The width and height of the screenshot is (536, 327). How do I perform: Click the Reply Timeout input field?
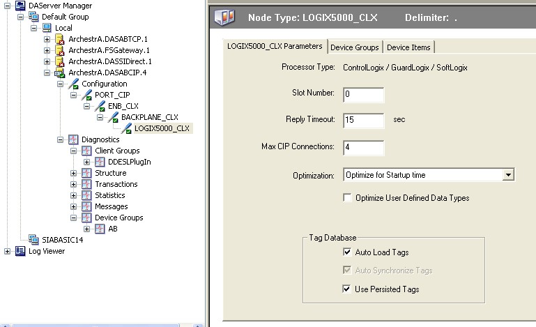(x=363, y=120)
